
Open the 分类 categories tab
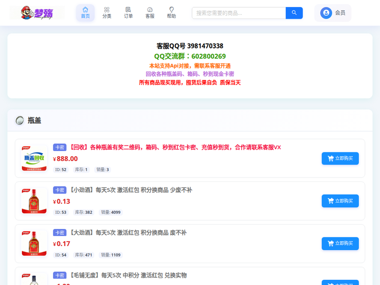click(x=106, y=13)
